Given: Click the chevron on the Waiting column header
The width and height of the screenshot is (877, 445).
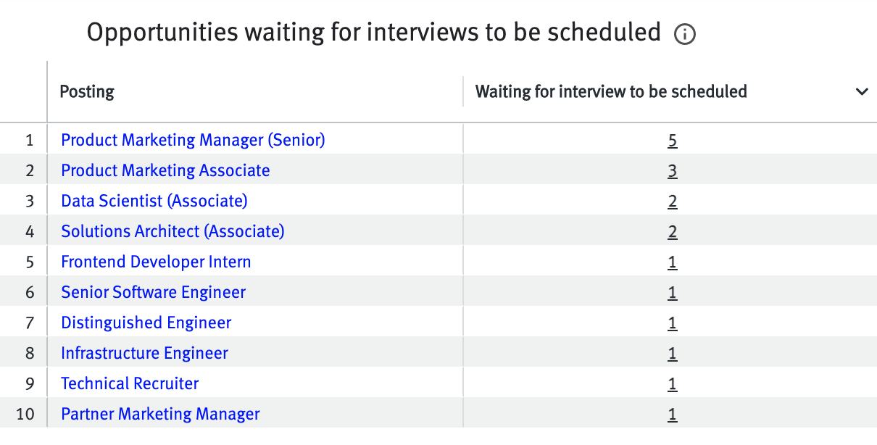Looking at the screenshot, I should coord(862,92).
